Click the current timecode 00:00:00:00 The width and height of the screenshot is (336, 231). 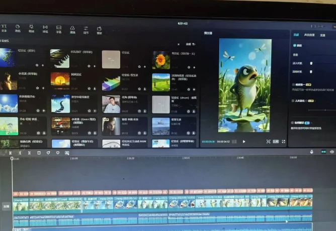click(x=208, y=142)
